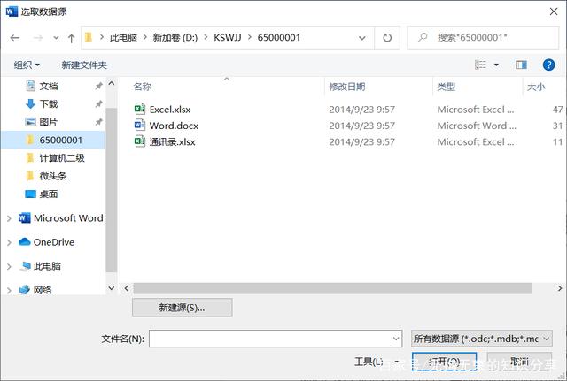
Task: Click the 取消 button
Action: click(x=519, y=362)
